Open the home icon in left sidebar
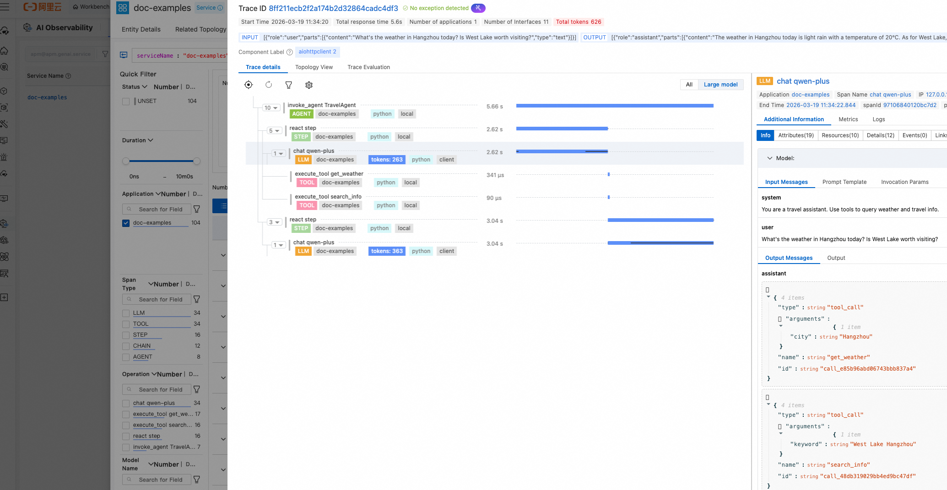This screenshot has height=490, width=947. coord(4,51)
